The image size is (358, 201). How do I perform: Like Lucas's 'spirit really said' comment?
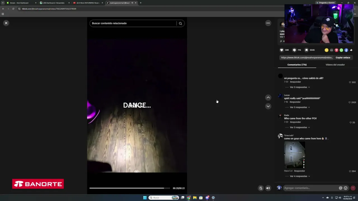(350, 102)
